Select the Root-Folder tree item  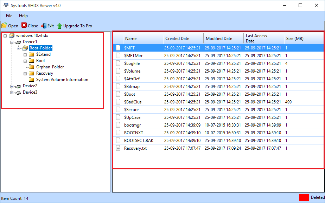click(x=41, y=48)
